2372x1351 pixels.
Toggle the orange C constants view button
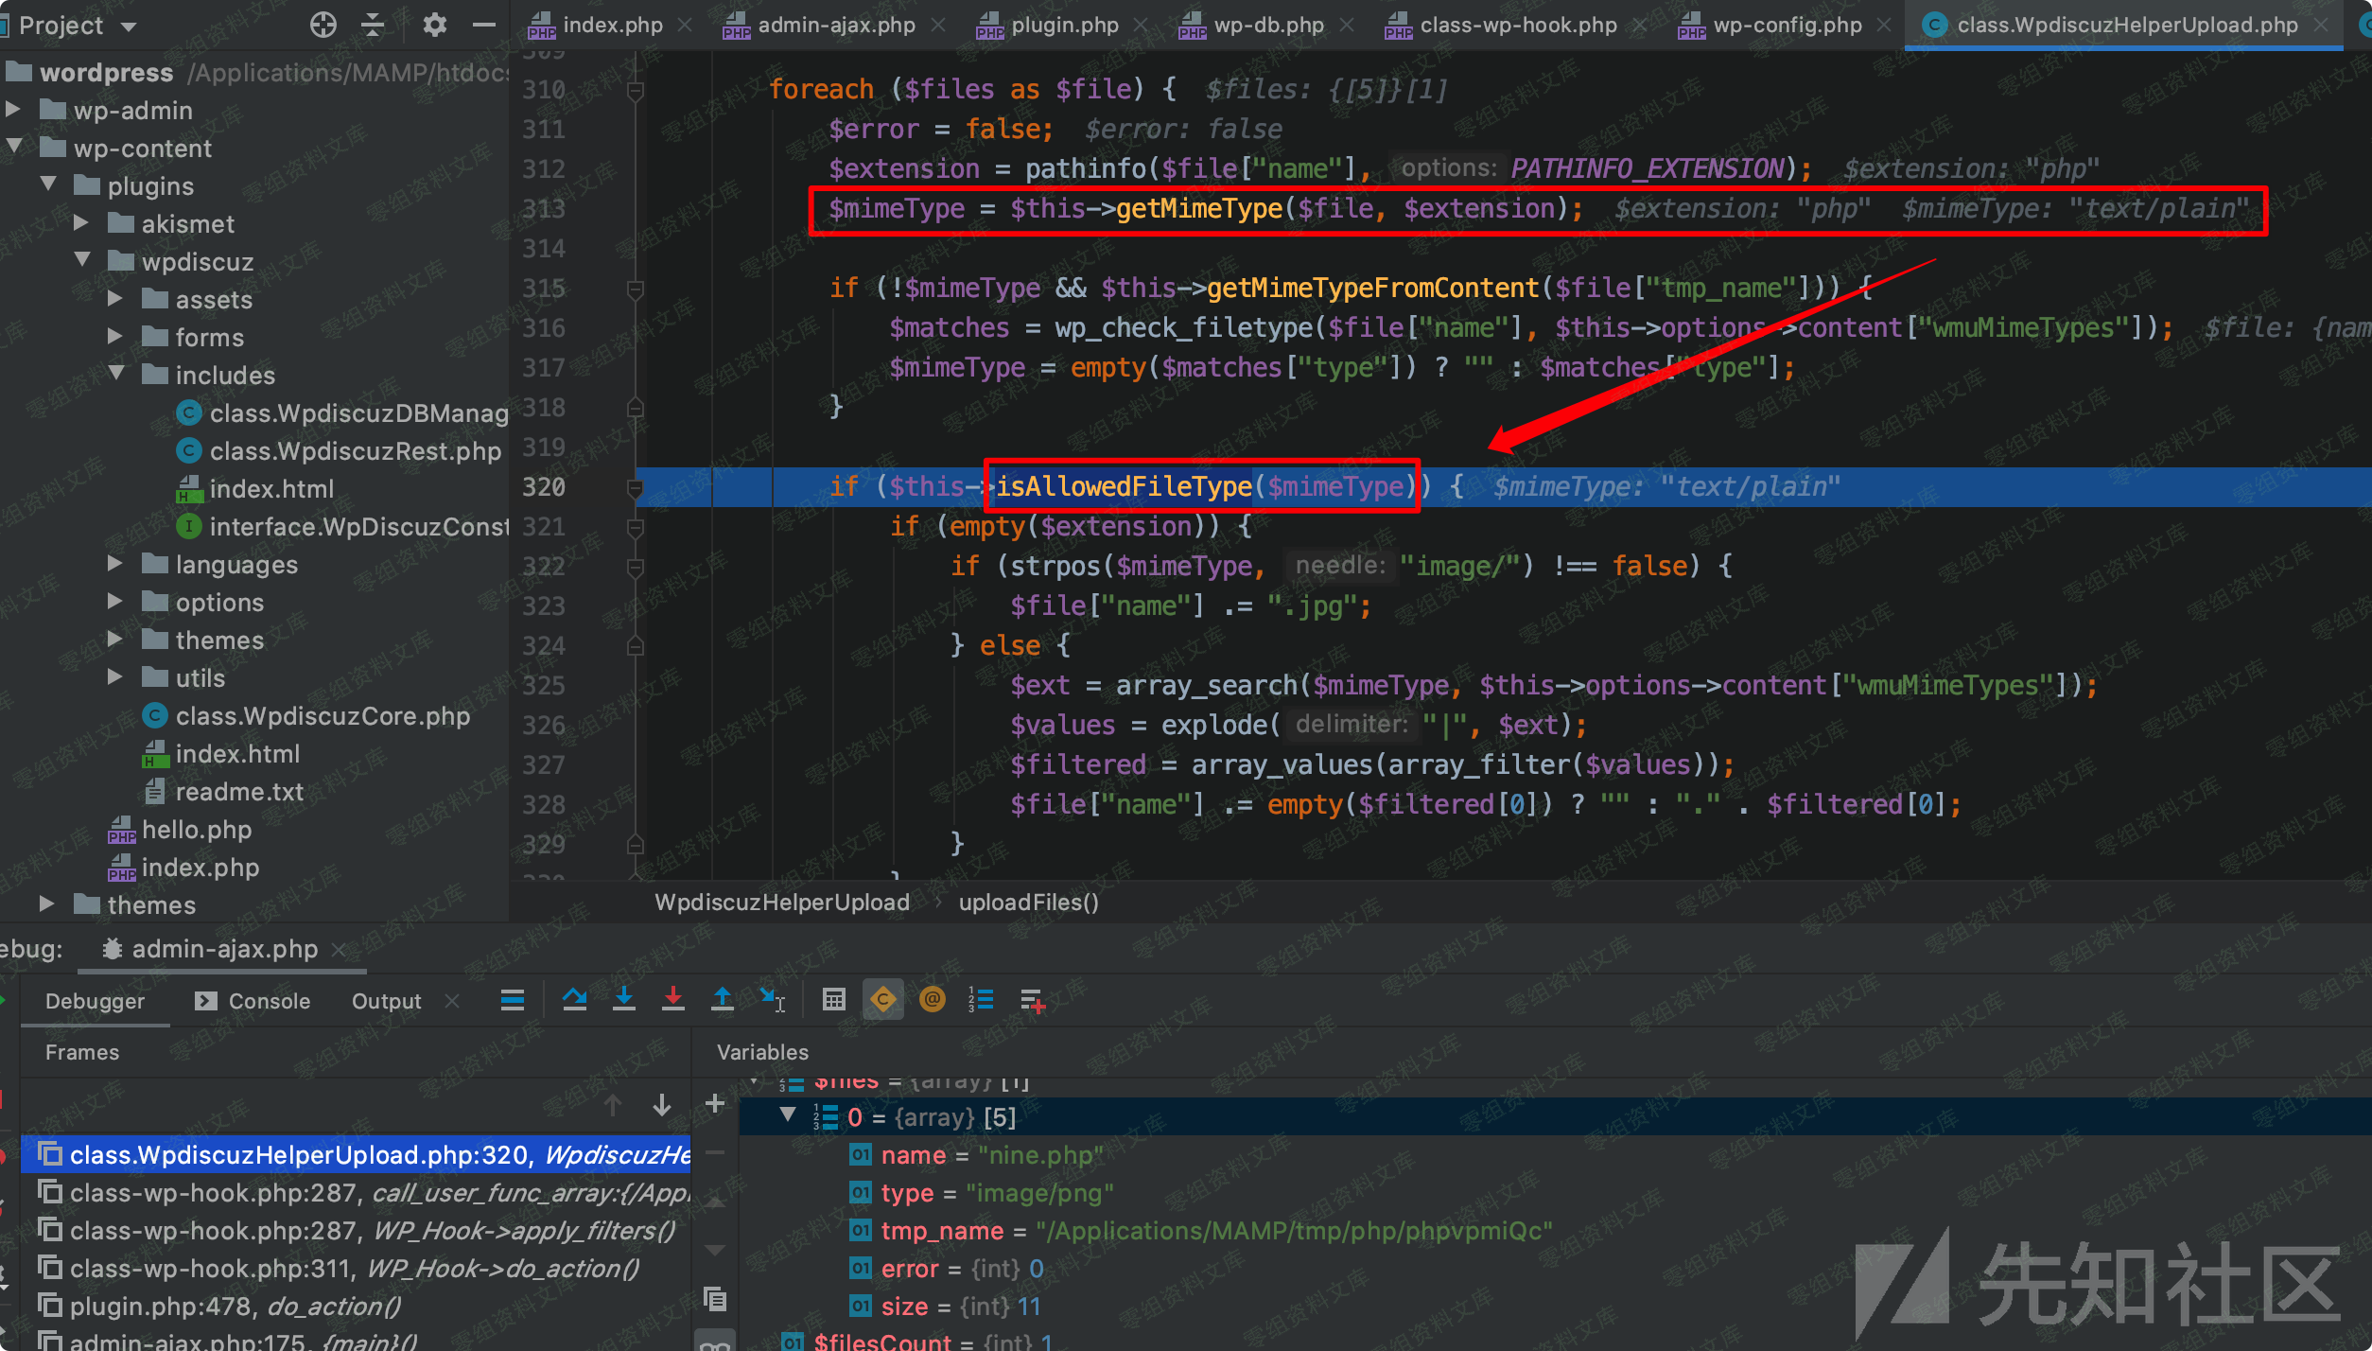click(x=882, y=1000)
